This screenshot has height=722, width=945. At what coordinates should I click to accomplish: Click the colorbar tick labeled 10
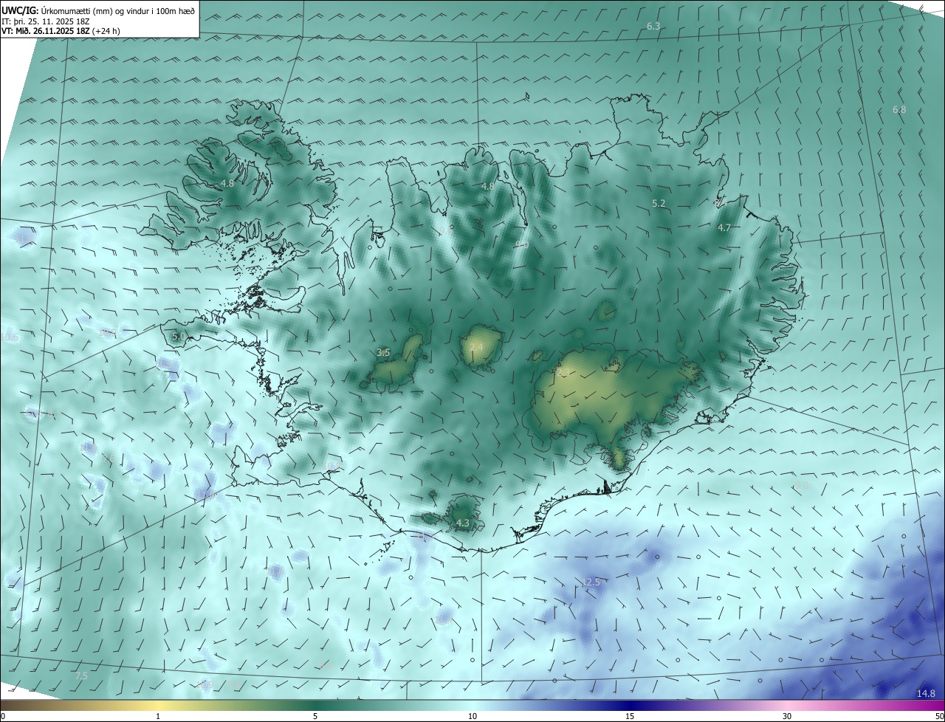[472, 716]
